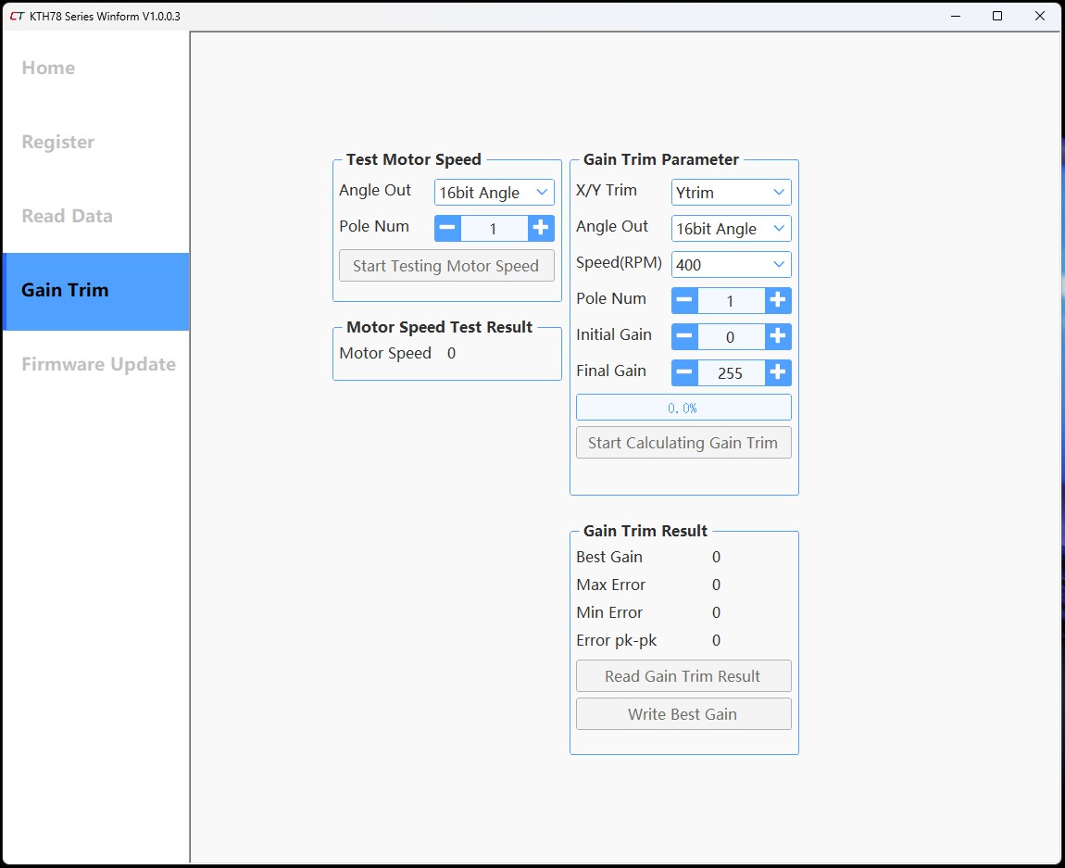Decrease Pole Num in Test Motor Speed
Image resolution: width=1065 pixels, height=868 pixels.
447,228
